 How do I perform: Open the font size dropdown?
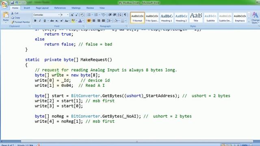[x=68, y=15]
